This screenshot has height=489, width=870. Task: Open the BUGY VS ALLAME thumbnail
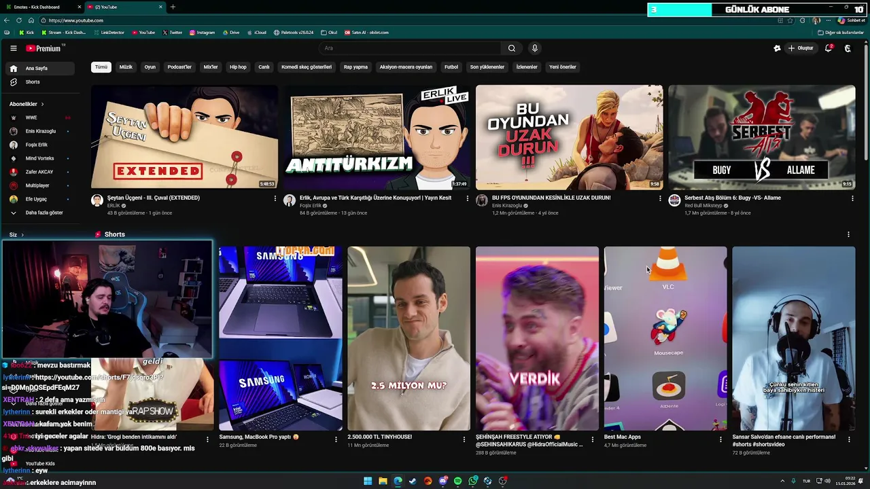point(761,137)
